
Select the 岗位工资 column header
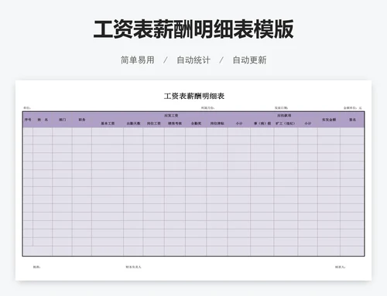[154, 124]
